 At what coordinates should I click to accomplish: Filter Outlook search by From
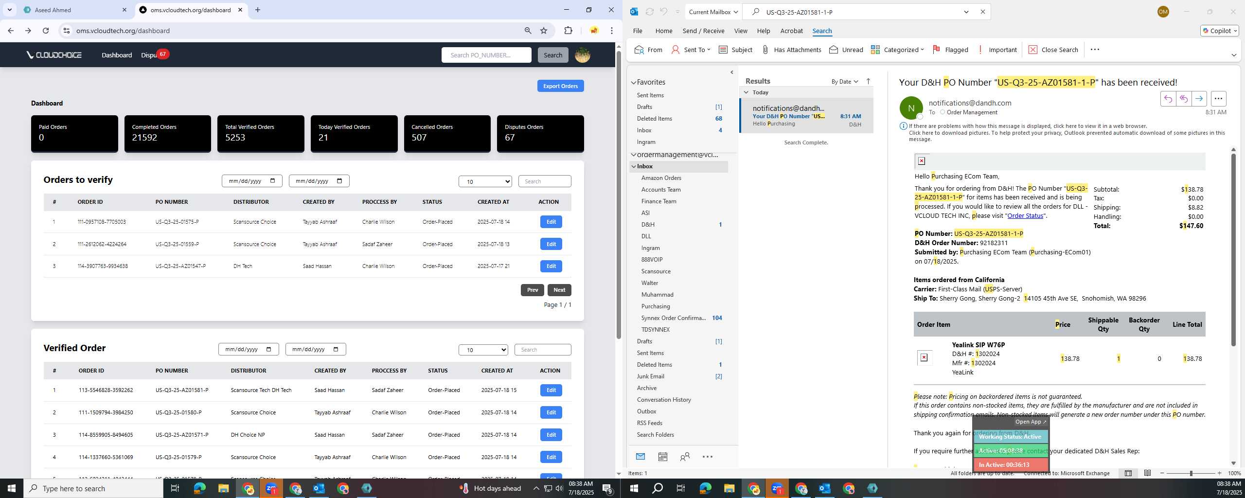[649, 50]
